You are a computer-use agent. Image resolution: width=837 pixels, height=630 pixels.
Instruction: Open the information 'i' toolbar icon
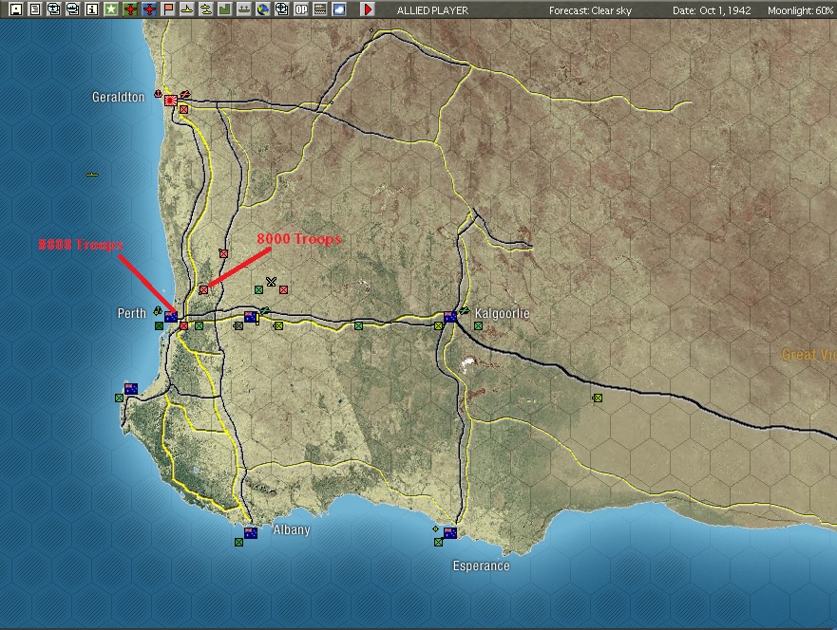coord(92,9)
